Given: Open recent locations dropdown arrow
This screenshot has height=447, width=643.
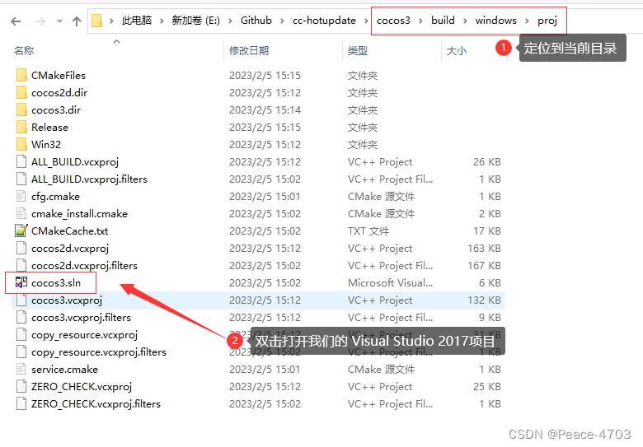Looking at the screenshot, I should (59, 21).
